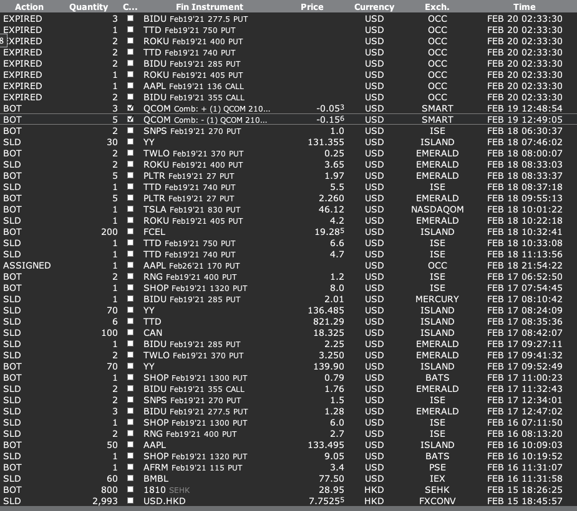Select the "FCEL" instrument cell
577x511 pixels.
coord(154,232)
